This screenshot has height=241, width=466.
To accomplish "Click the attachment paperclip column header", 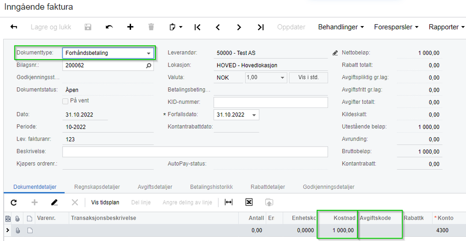I will pyautogui.click(x=18, y=219).
